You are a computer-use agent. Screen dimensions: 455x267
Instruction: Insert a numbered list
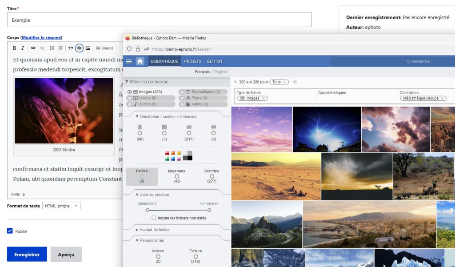click(60, 48)
